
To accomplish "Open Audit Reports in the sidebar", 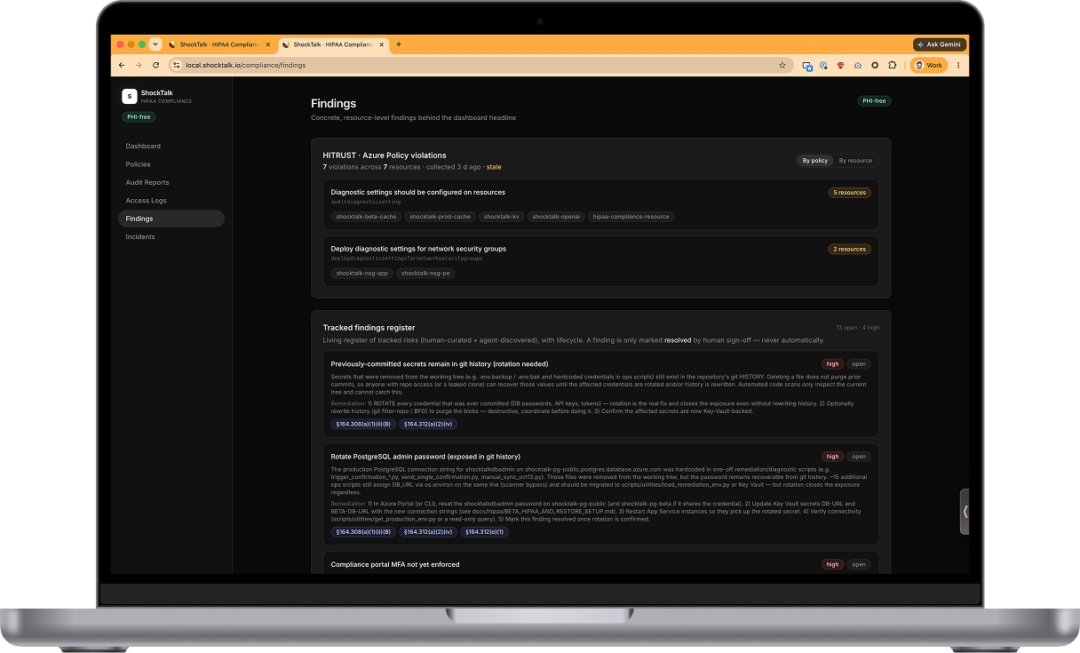I will coord(147,182).
